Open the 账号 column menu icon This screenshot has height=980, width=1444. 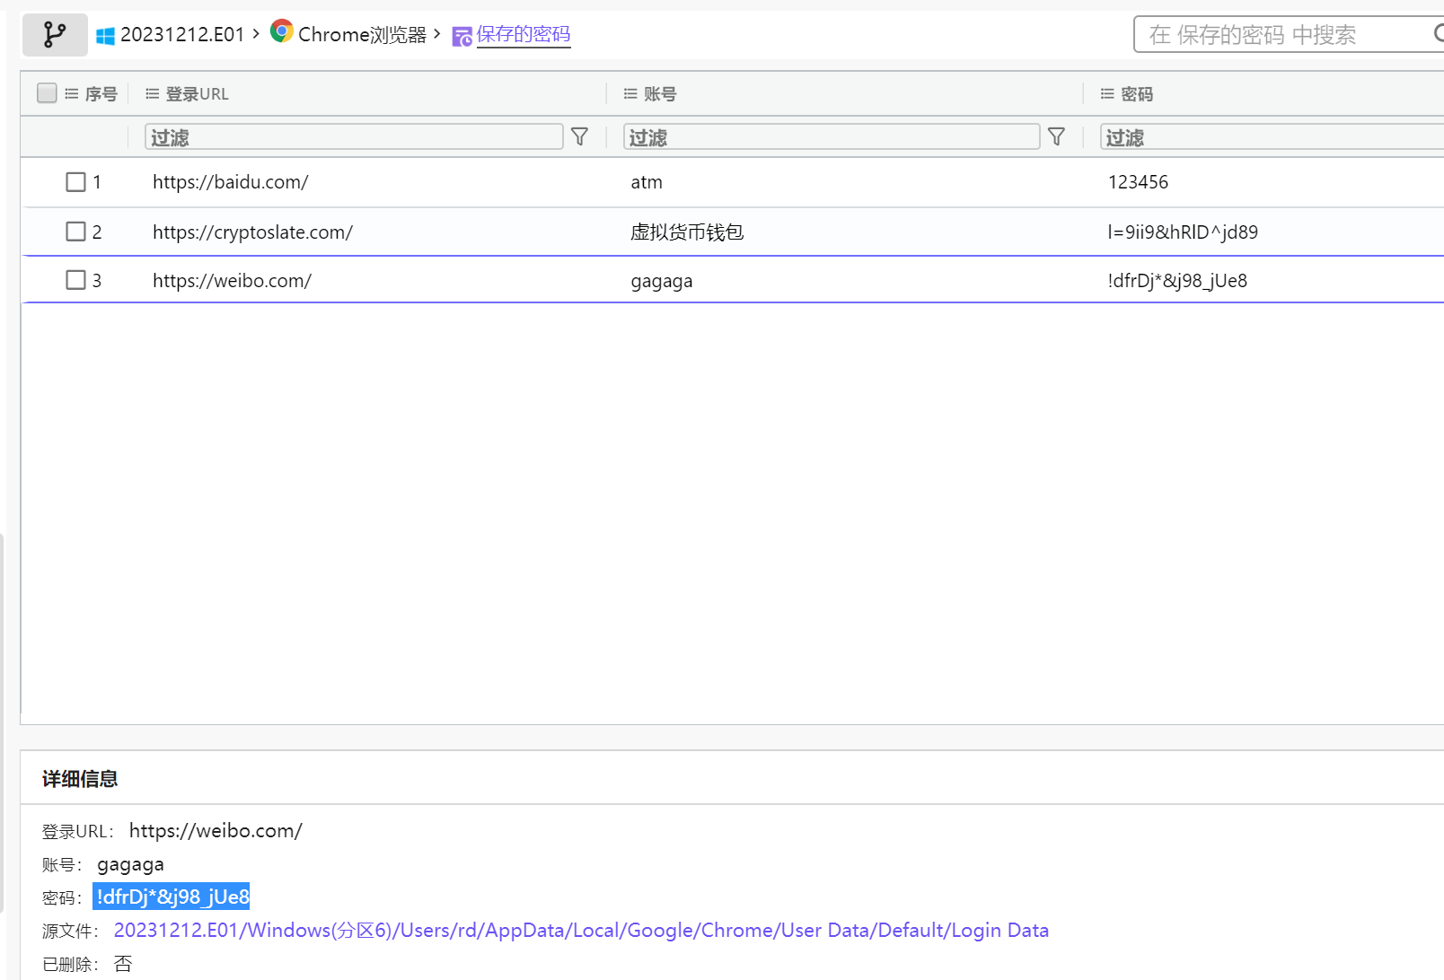(630, 93)
